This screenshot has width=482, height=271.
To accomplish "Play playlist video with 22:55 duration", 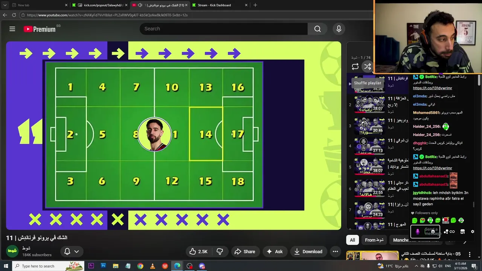I will [x=369, y=188].
